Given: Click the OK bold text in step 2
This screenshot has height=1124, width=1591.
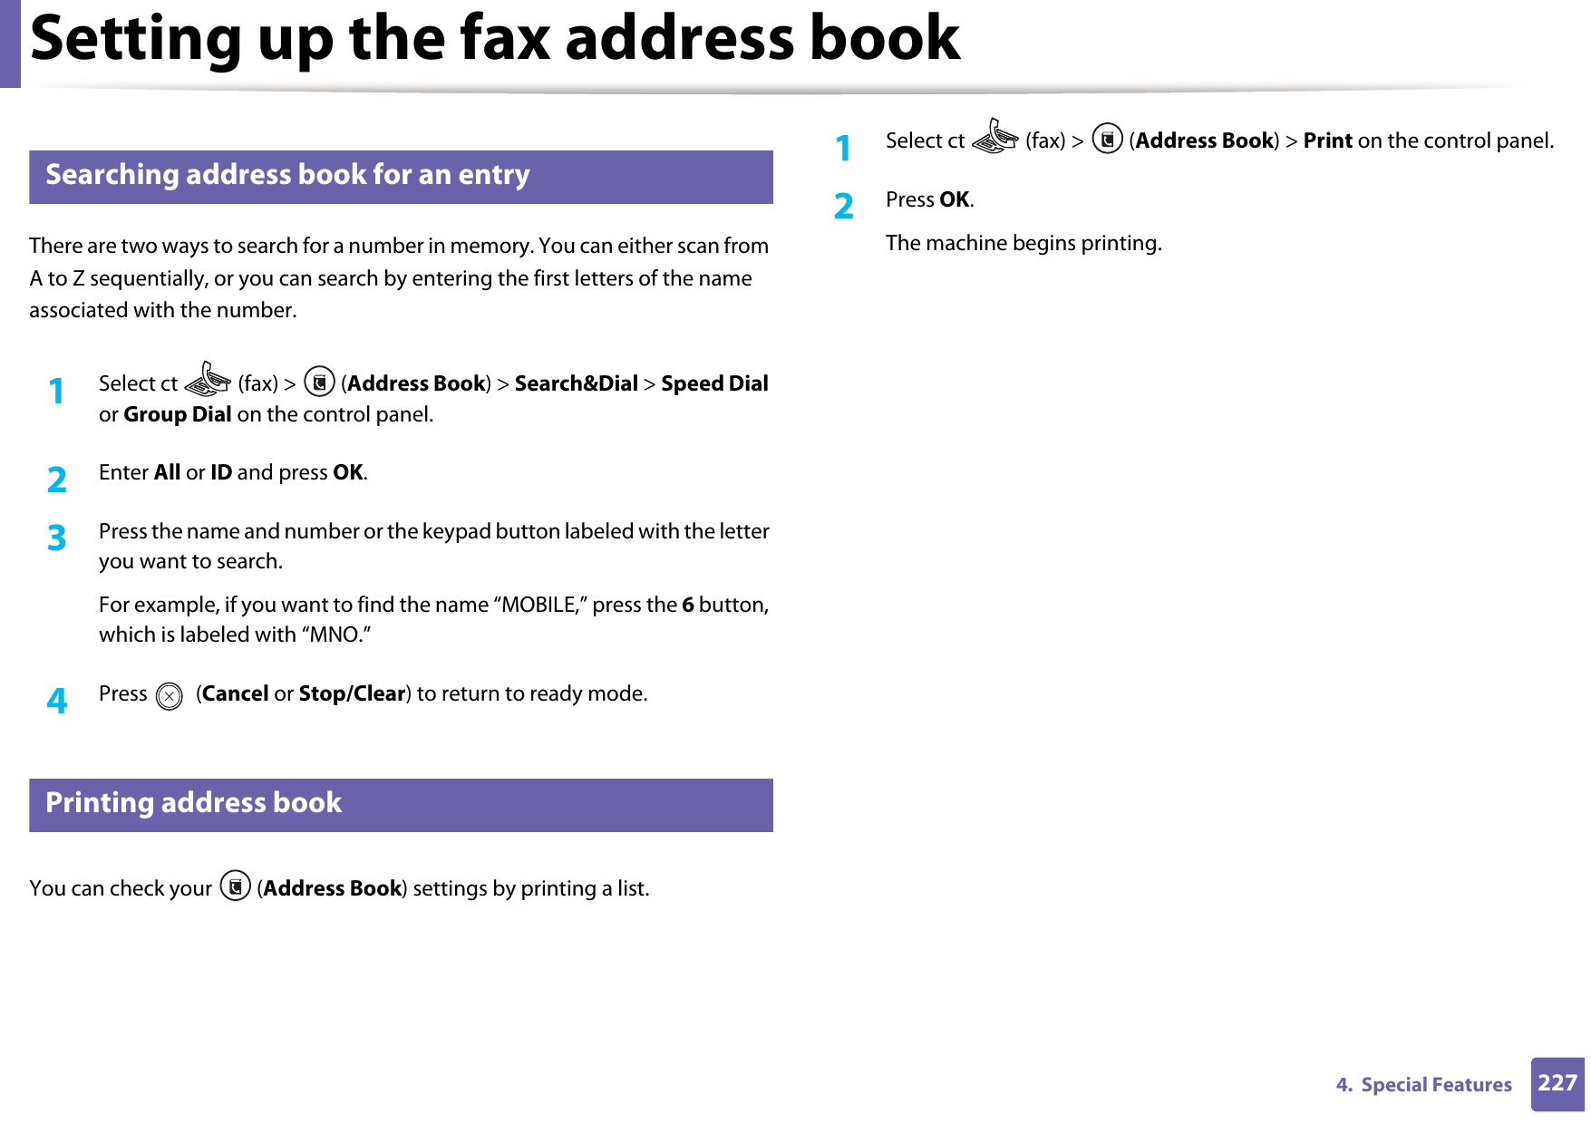Looking at the screenshot, I should pyautogui.click(x=956, y=199).
